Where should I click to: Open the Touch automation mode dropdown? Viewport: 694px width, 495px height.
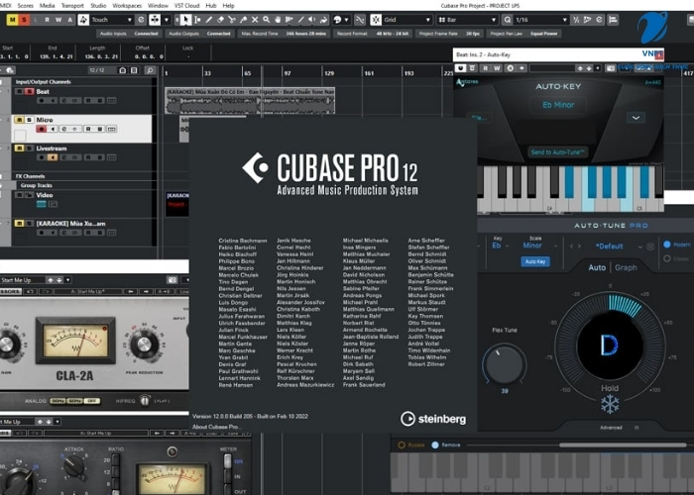pyautogui.click(x=111, y=20)
